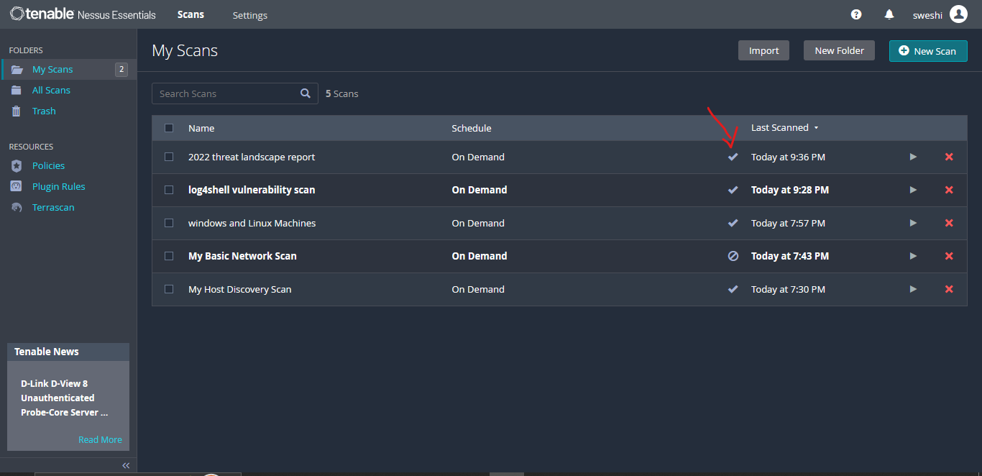Viewport: 982px width, 476px height.
Task: Click the New Scan button
Action: 927,51
